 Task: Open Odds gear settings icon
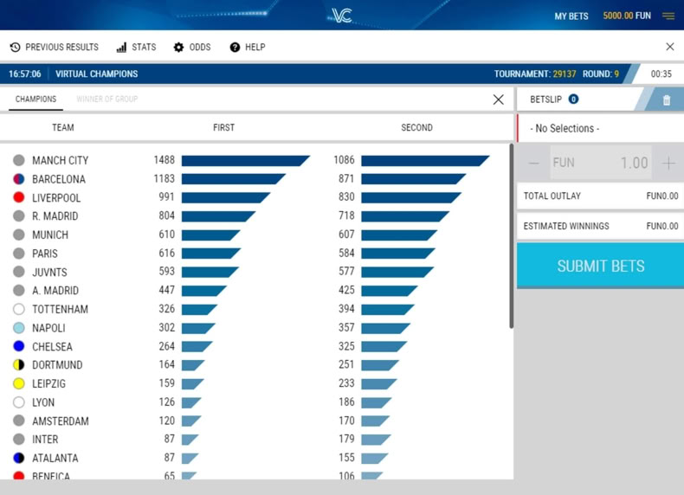(x=178, y=47)
